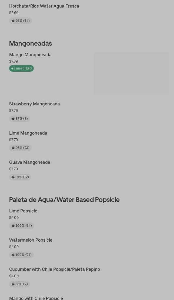The image size is (174, 300).
Task: Select Guava Mangoneada menu item
Action: 30,162
